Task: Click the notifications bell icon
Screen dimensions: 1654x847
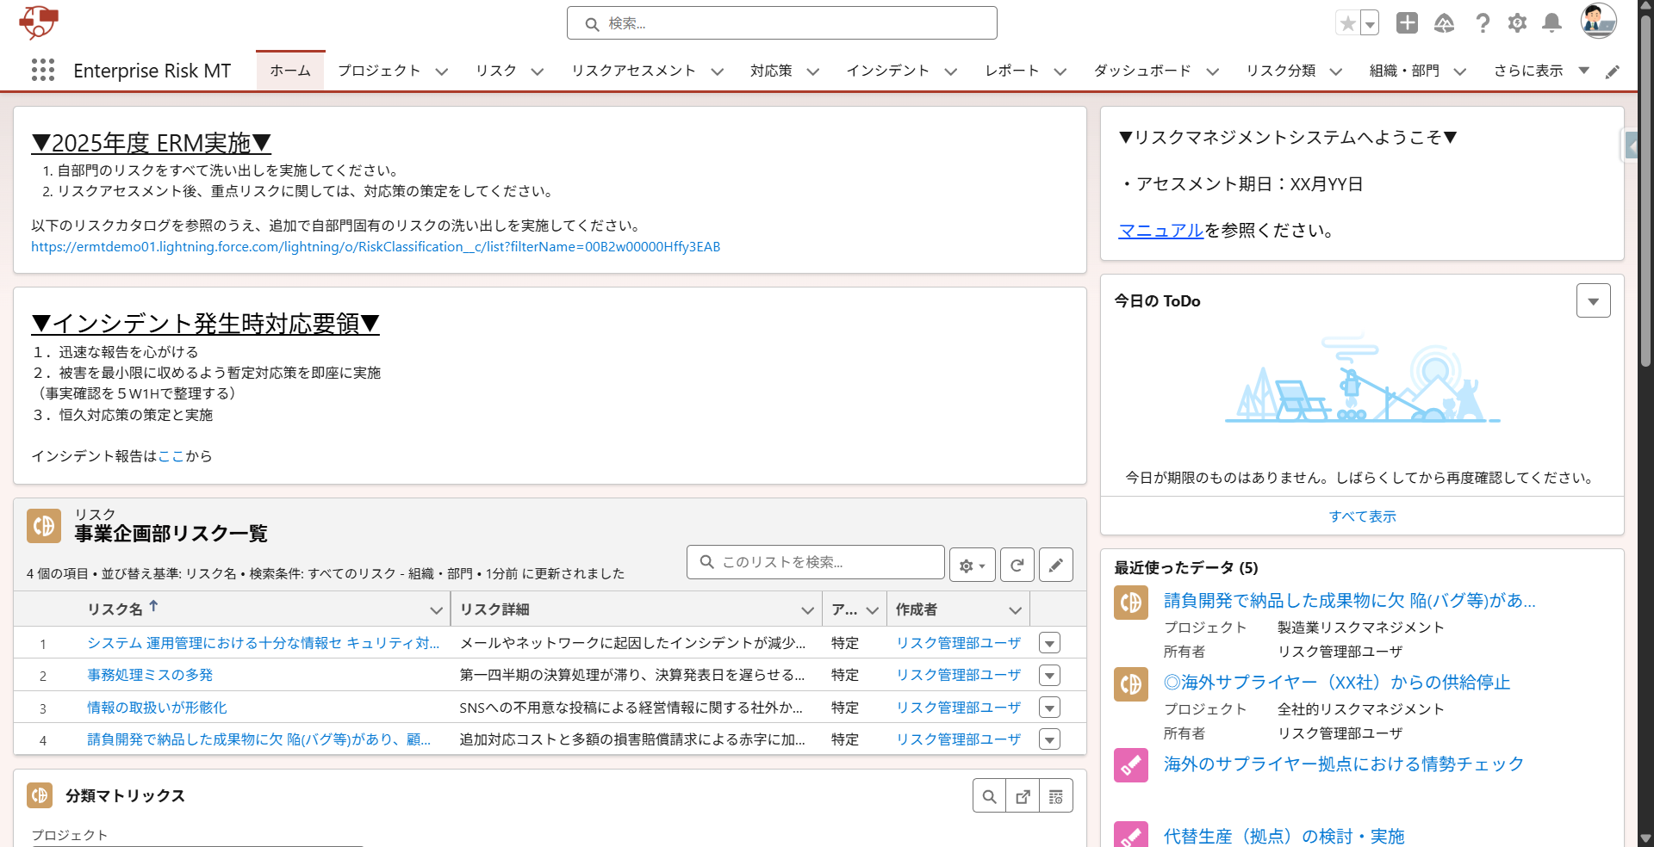Action: coord(1551,23)
